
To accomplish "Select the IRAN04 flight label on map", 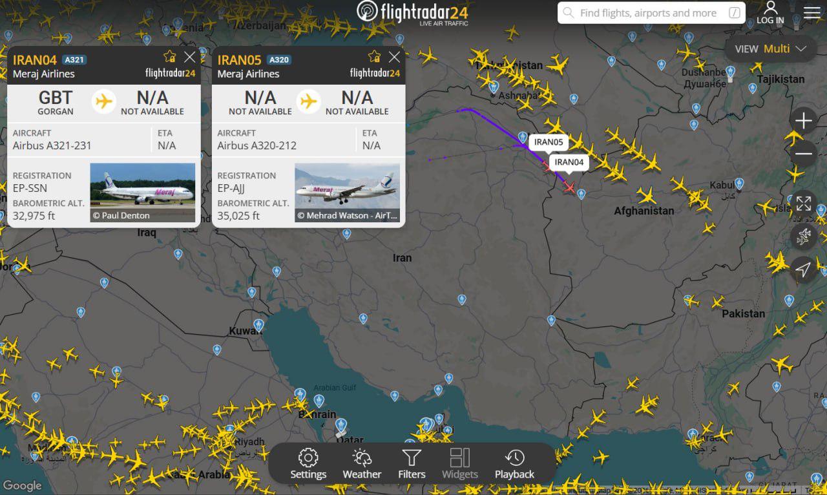I will click(x=569, y=162).
